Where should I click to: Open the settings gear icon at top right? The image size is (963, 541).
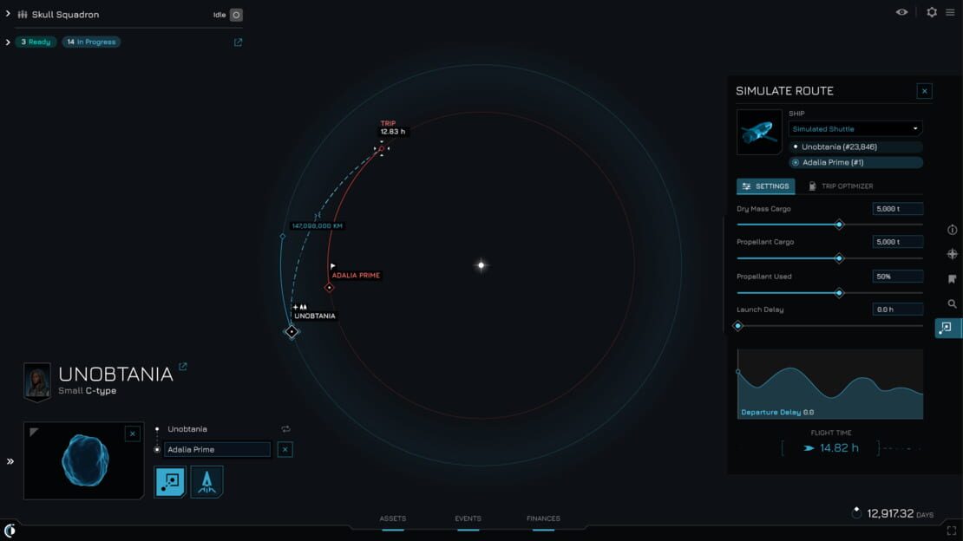(932, 12)
